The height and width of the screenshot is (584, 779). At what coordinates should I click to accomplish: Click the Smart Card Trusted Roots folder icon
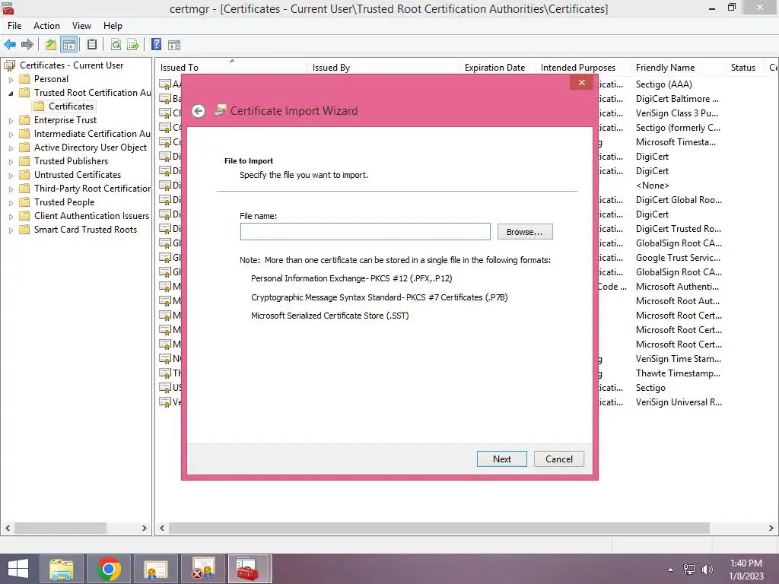point(24,230)
